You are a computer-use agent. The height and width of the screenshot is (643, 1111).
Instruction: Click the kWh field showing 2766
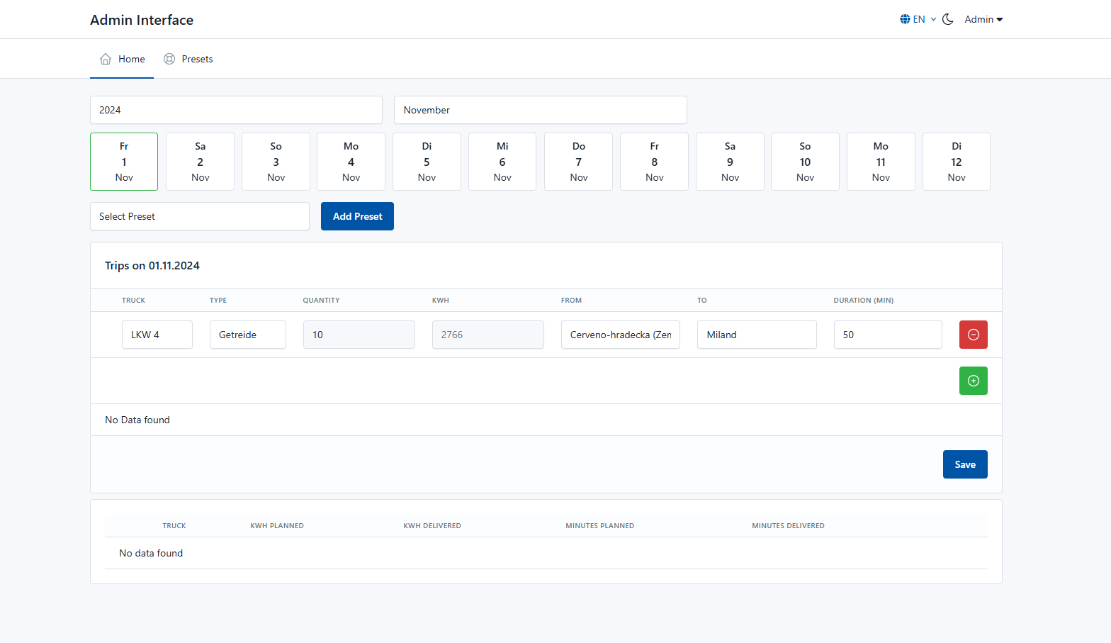coord(488,335)
